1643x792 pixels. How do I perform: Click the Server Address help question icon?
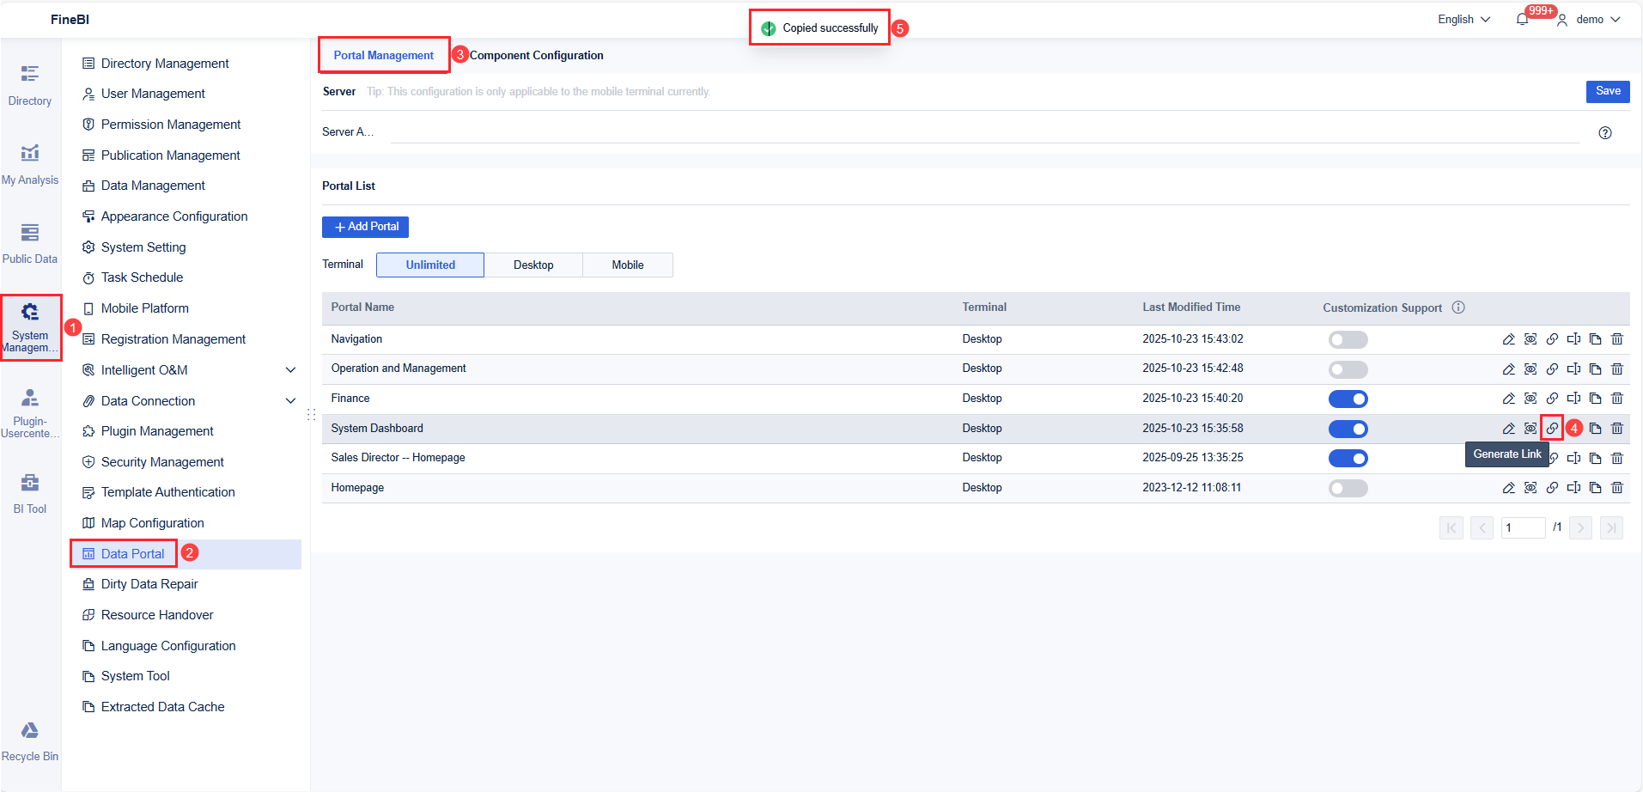(1605, 132)
